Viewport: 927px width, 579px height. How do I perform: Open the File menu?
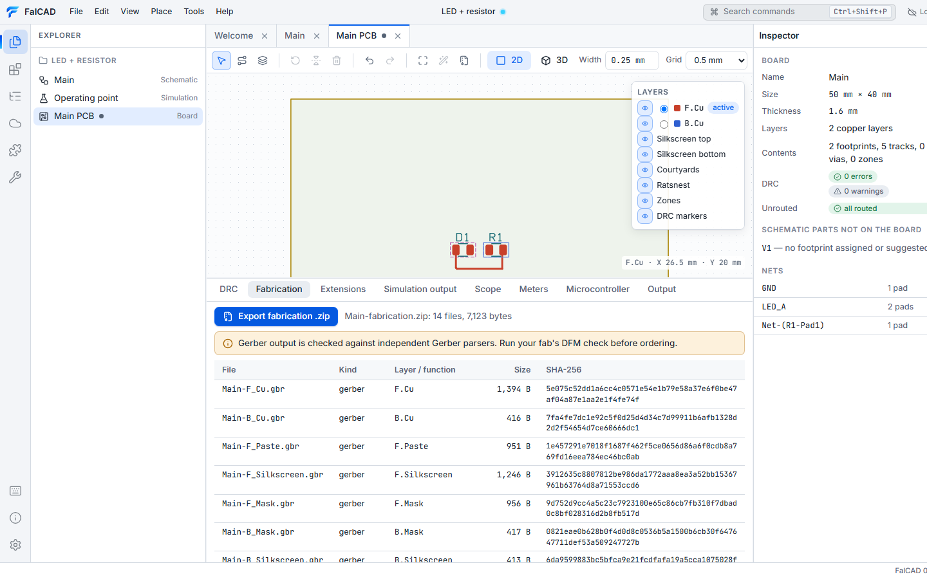click(76, 12)
